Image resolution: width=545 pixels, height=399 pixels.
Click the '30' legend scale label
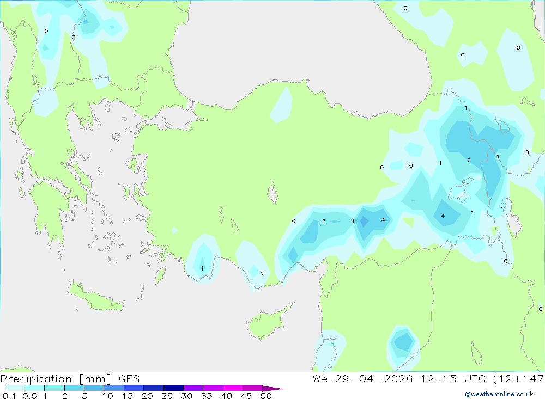[187, 396]
